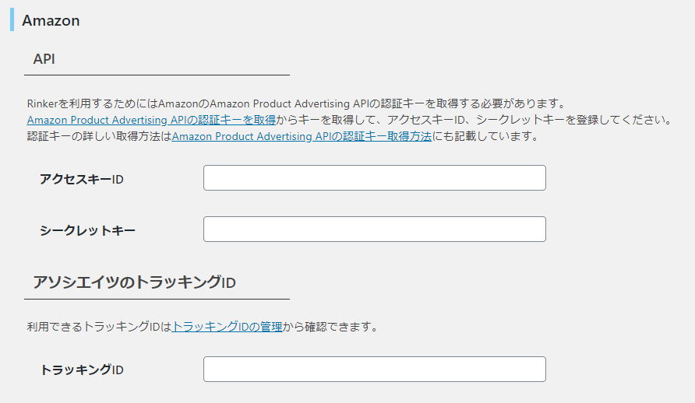This screenshot has width=695, height=403.
Task: Open the 'APIの認証キー取得方法' link
Action: point(302,136)
